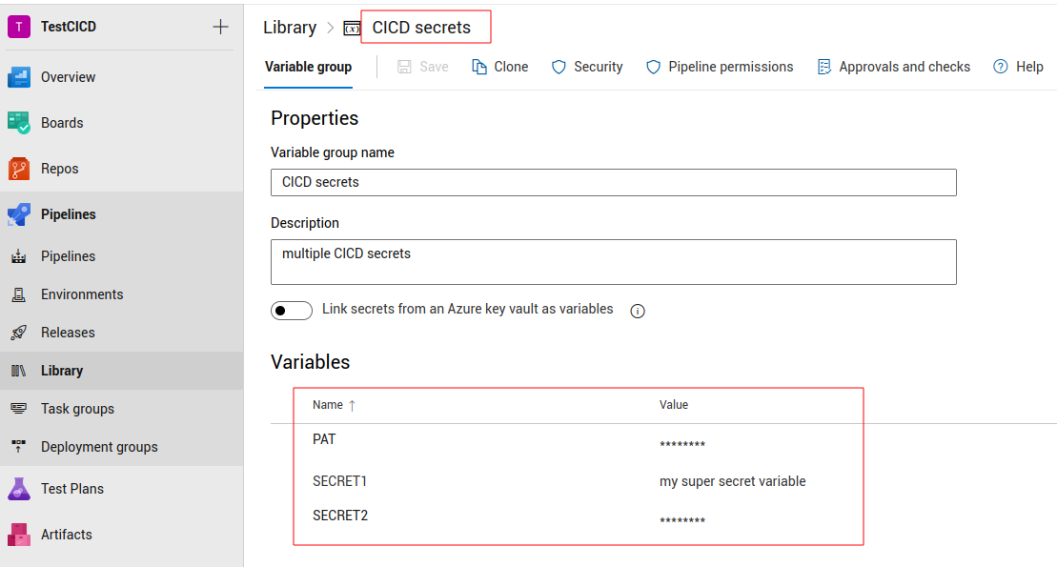1057x567 pixels.
Task: Click the Save button label
Action: tap(434, 67)
